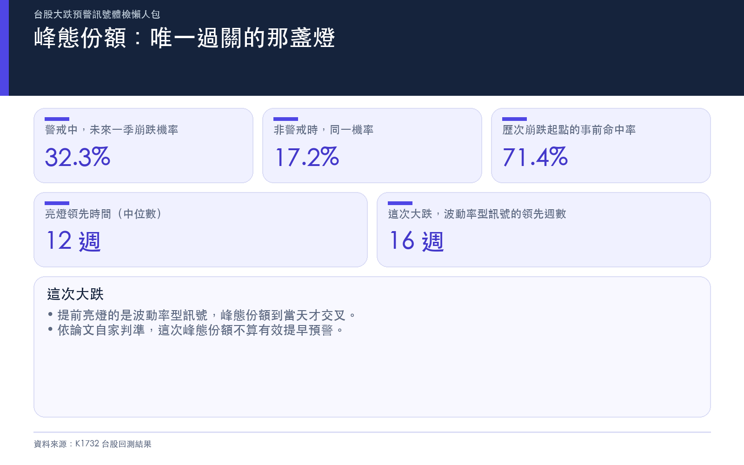Image resolution: width=744 pixels, height=465 pixels.
Task: Click the value 71.4%
Action: tap(535, 157)
